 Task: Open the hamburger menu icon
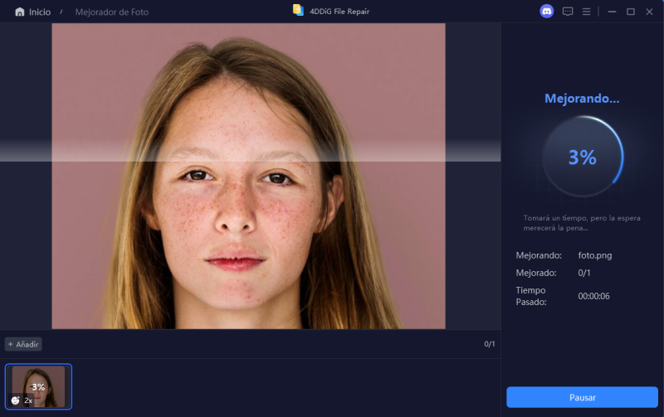(587, 12)
